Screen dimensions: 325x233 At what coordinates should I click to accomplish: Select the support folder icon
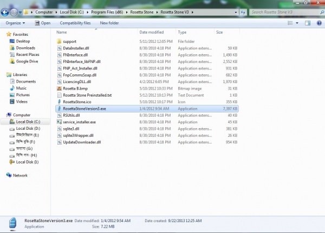pos(59,41)
